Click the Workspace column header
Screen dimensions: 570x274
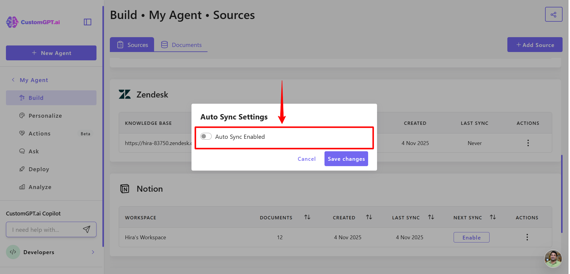(140, 218)
